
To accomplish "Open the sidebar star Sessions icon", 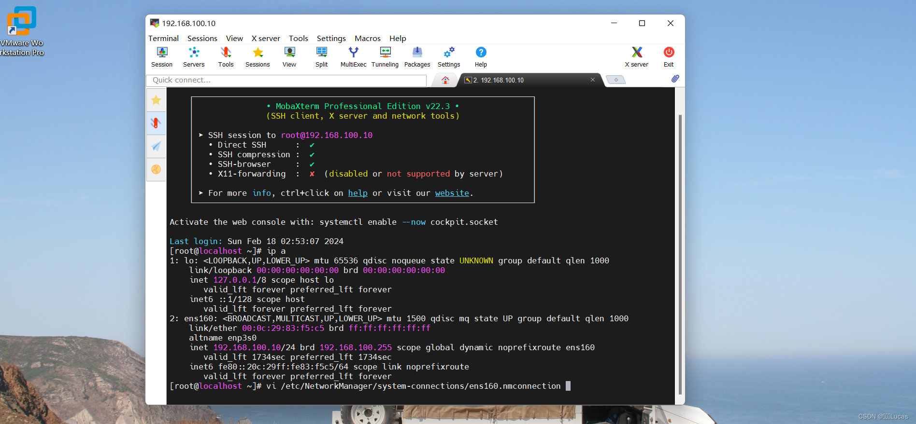I will click(156, 100).
